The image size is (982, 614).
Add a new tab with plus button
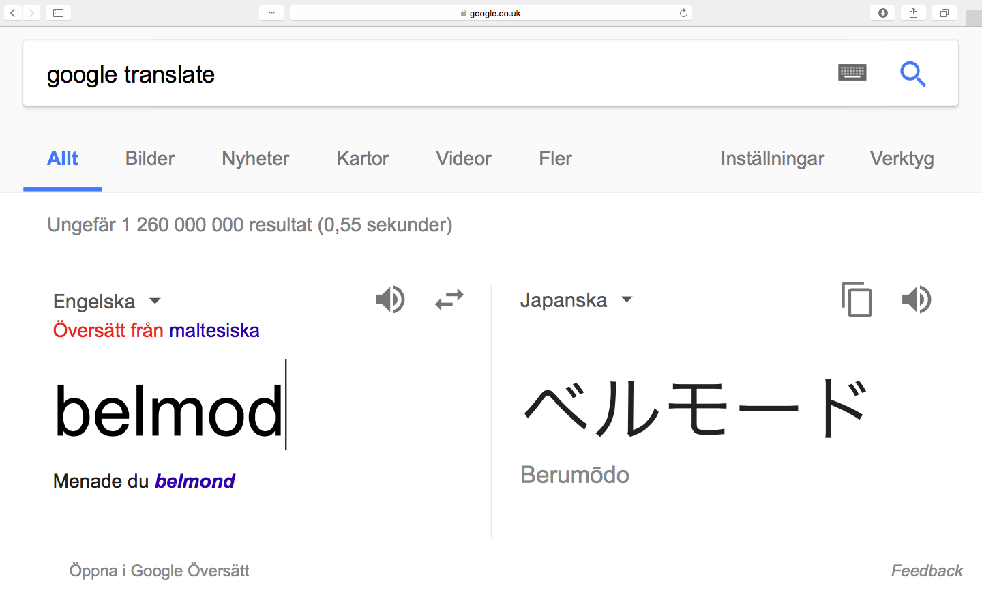tap(974, 18)
